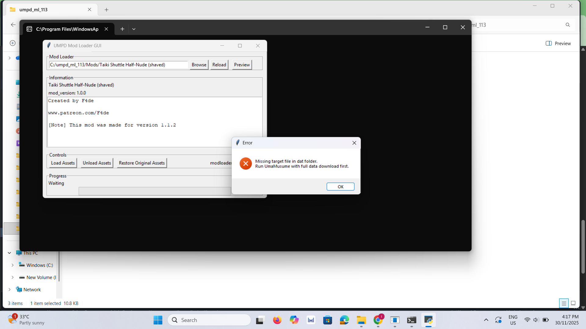Open Google Chrome from the taskbar
586x329 pixels.
[378, 320]
